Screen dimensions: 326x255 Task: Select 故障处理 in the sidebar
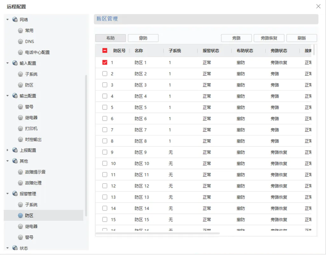(x=33, y=183)
